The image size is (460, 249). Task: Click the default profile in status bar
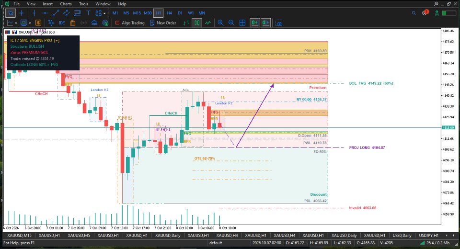(x=216, y=243)
